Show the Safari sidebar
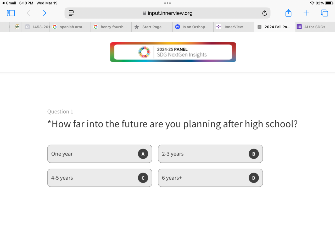The width and height of the screenshot is (335, 251). point(11,13)
